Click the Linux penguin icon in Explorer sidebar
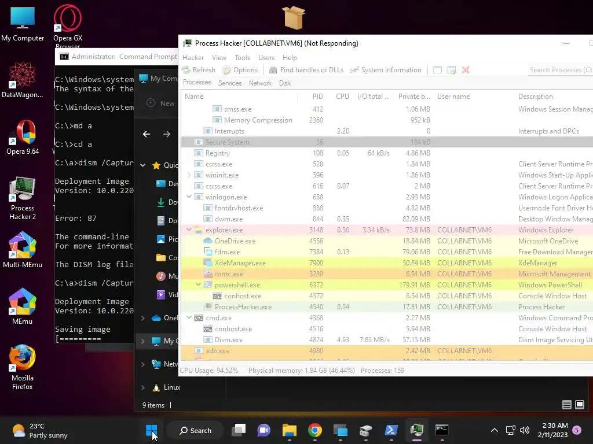Viewport: 593px width, 444px height. [156, 387]
